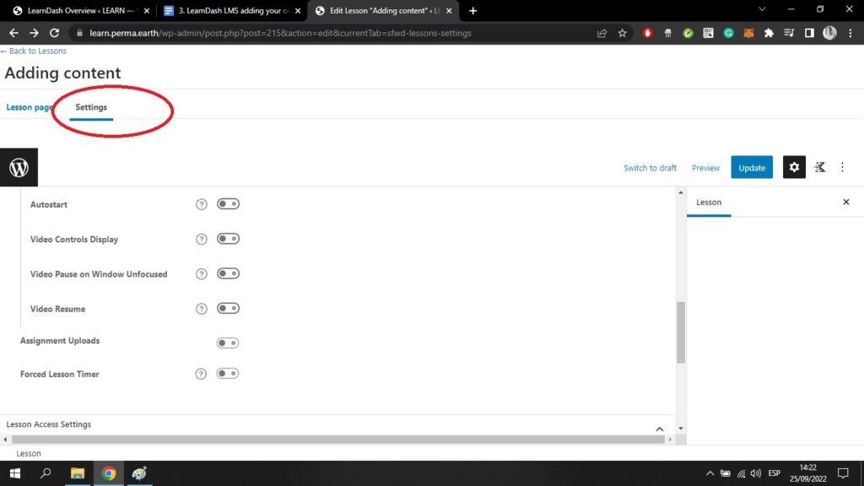This screenshot has width=864, height=486.
Task: Select the Settings tab
Action: tap(91, 107)
